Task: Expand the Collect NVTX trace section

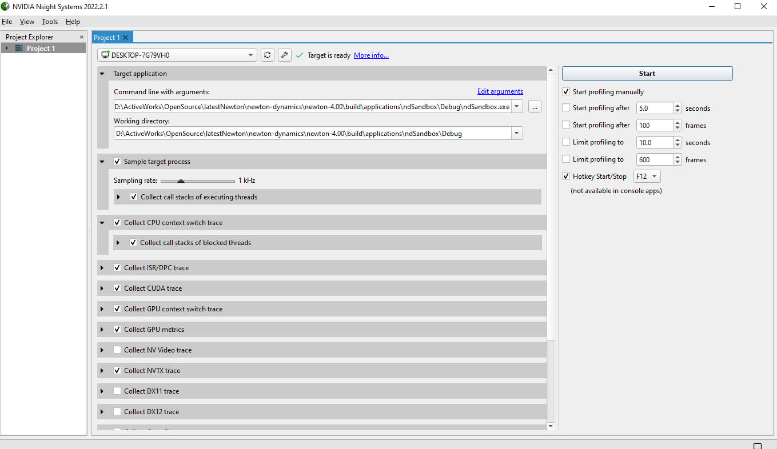Action: [102, 371]
